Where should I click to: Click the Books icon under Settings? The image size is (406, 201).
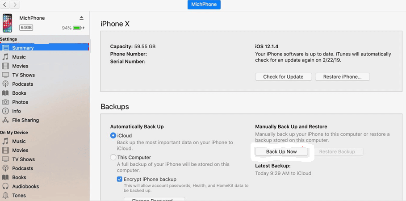pyautogui.click(x=5, y=93)
